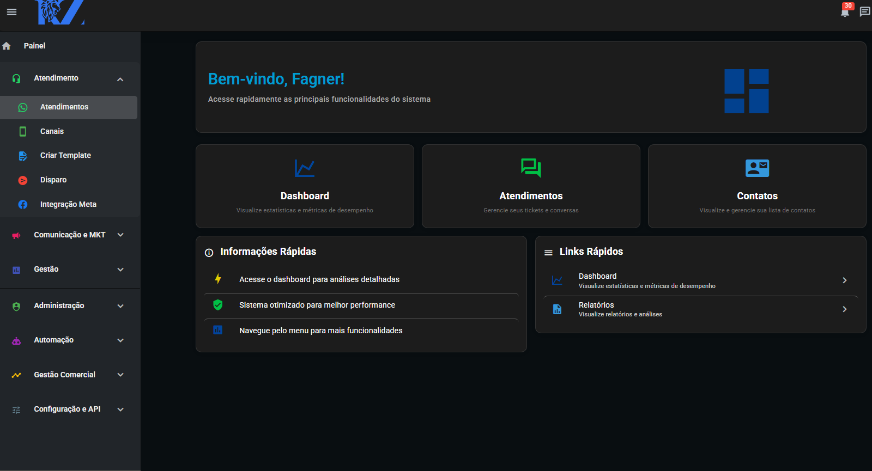Click the report file icon beside Relatórios
Image resolution: width=872 pixels, height=471 pixels.
(557, 309)
